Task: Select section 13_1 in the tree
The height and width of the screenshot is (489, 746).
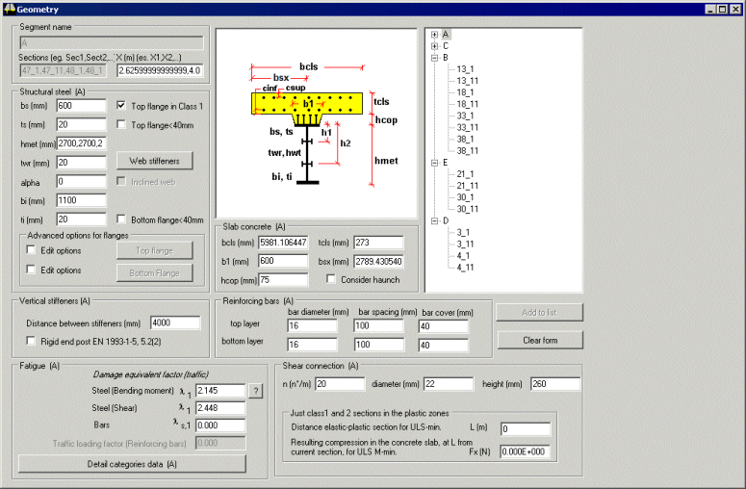Action: coord(466,69)
